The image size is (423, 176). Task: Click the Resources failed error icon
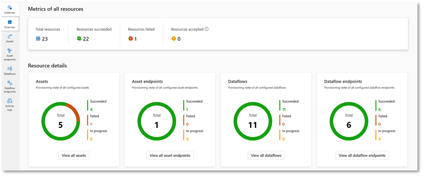[130, 39]
